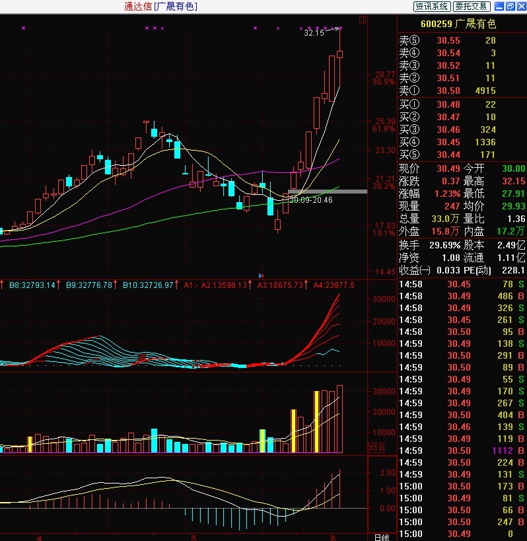
Task: Click the 买⑤ 30.44 bid row
Action: pos(447,155)
